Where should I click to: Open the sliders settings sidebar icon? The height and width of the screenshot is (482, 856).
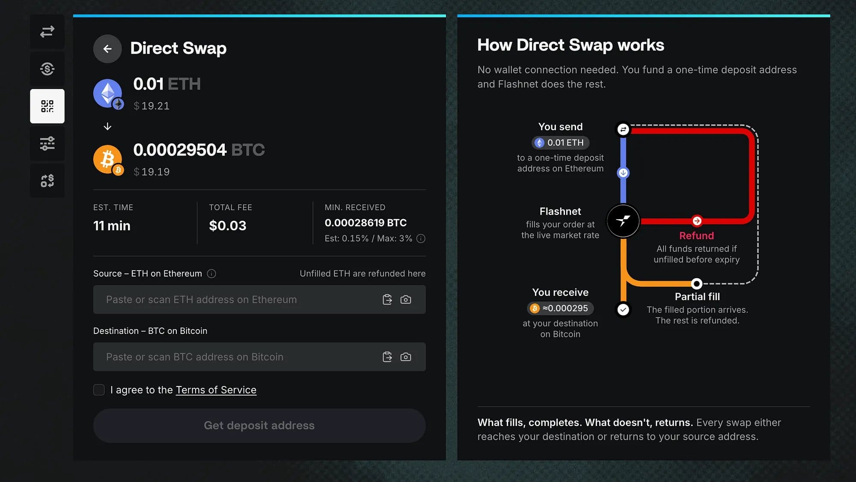point(47,143)
